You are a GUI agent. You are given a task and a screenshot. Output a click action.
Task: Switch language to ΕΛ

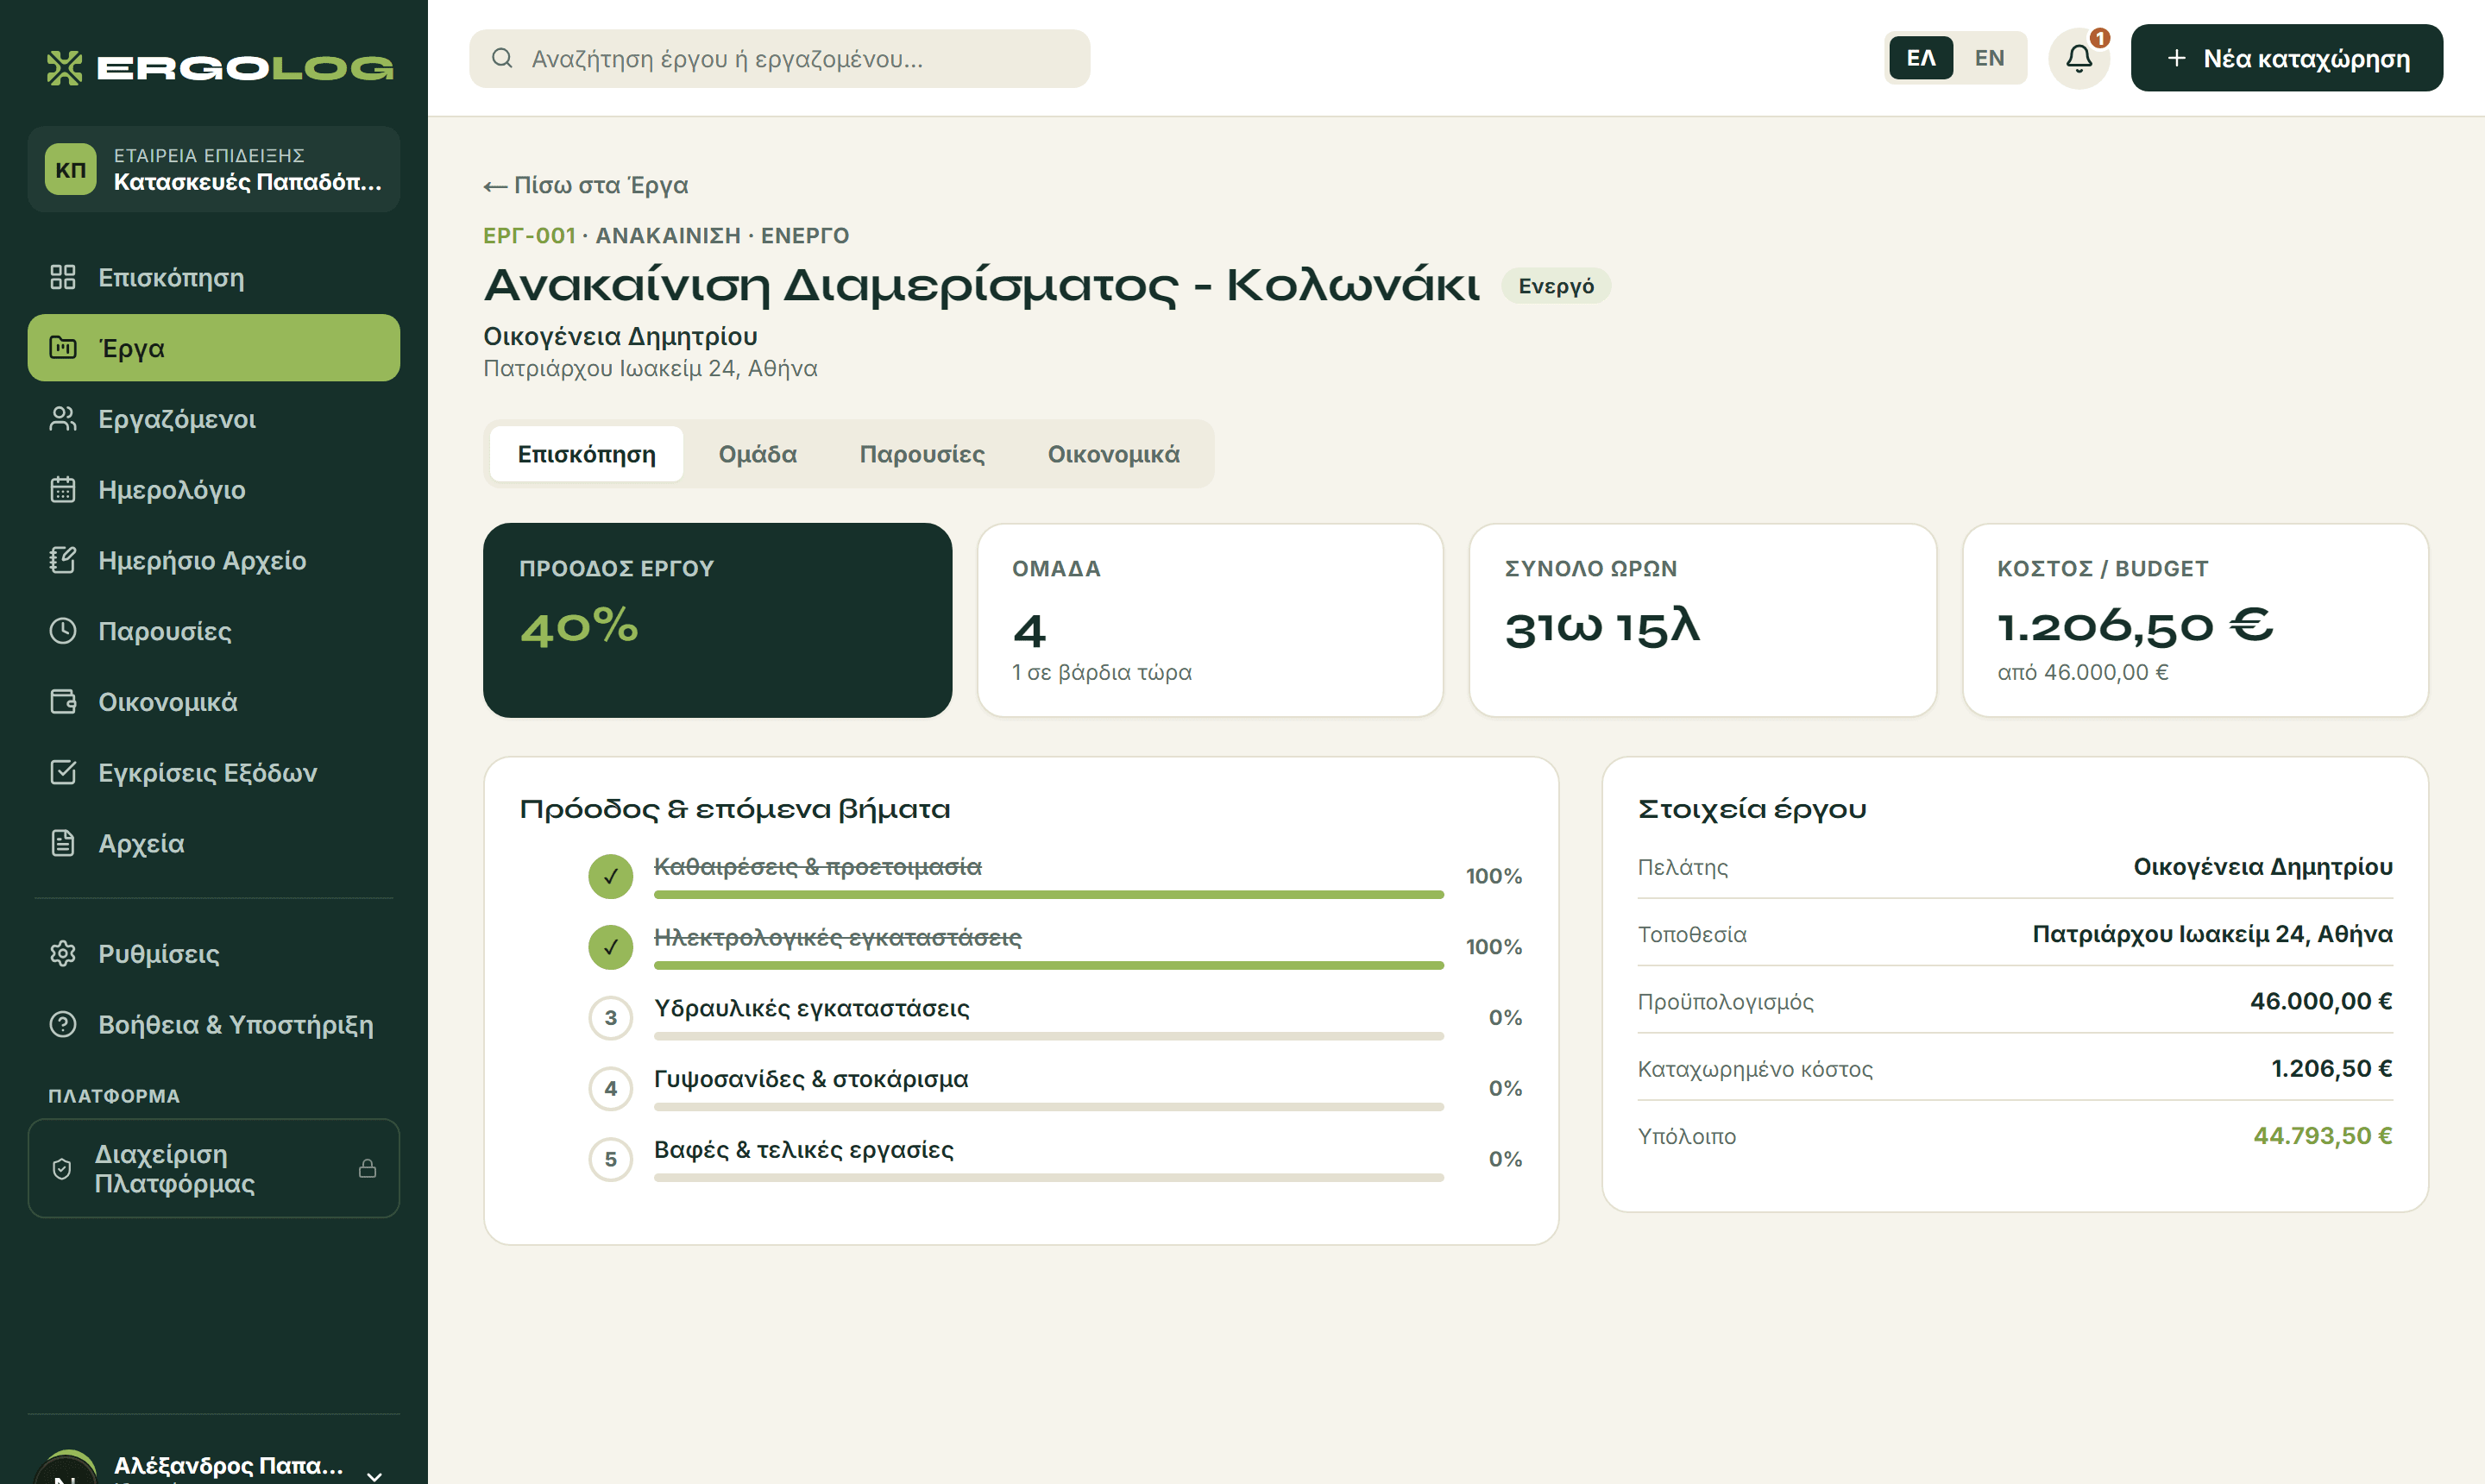[1920, 58]
